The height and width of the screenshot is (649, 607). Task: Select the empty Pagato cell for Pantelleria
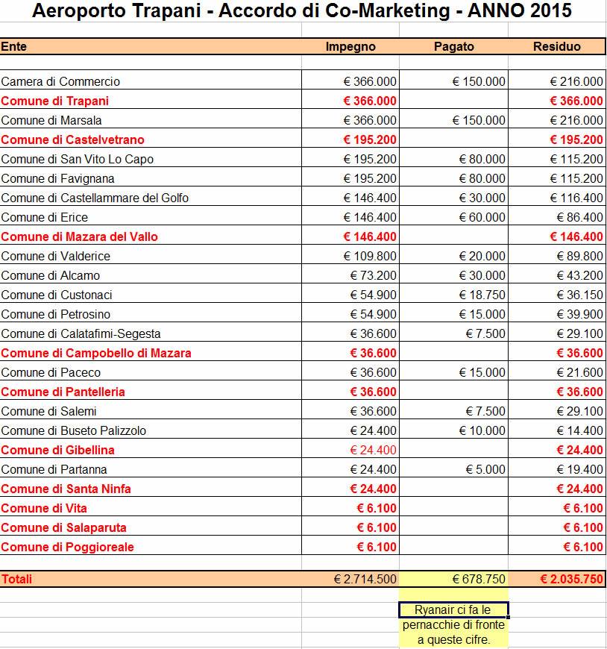pyautogui.click(x=454, y=392)
